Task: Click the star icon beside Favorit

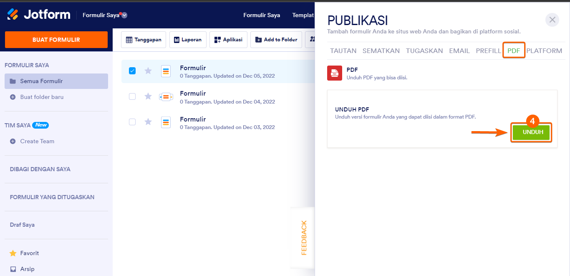Action: (x=13, y=253)
